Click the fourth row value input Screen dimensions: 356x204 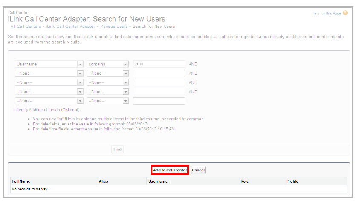[x=159, y=92]
